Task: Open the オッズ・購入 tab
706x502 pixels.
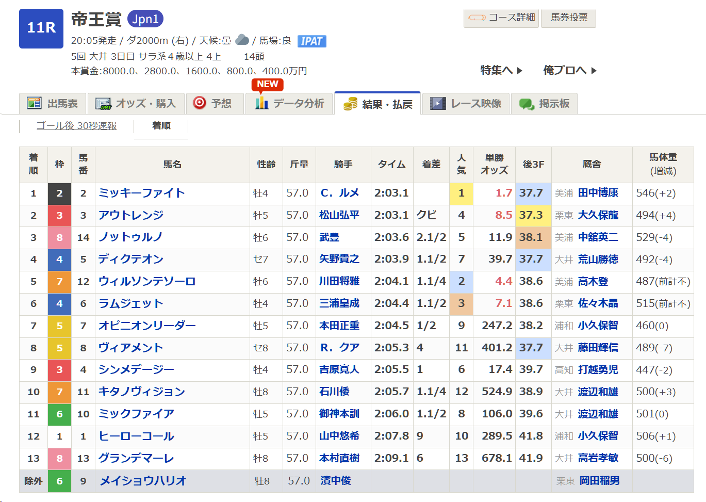Action: pyautogui.click(x=136, y=104)
